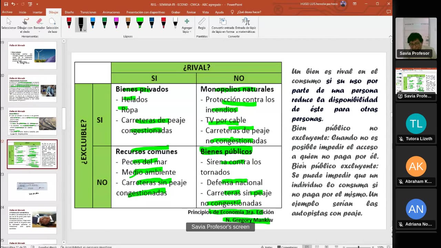The width and height of the screenshot is (441, 248).
Task: Choose the brown pencil
Action: click(128, 23)
